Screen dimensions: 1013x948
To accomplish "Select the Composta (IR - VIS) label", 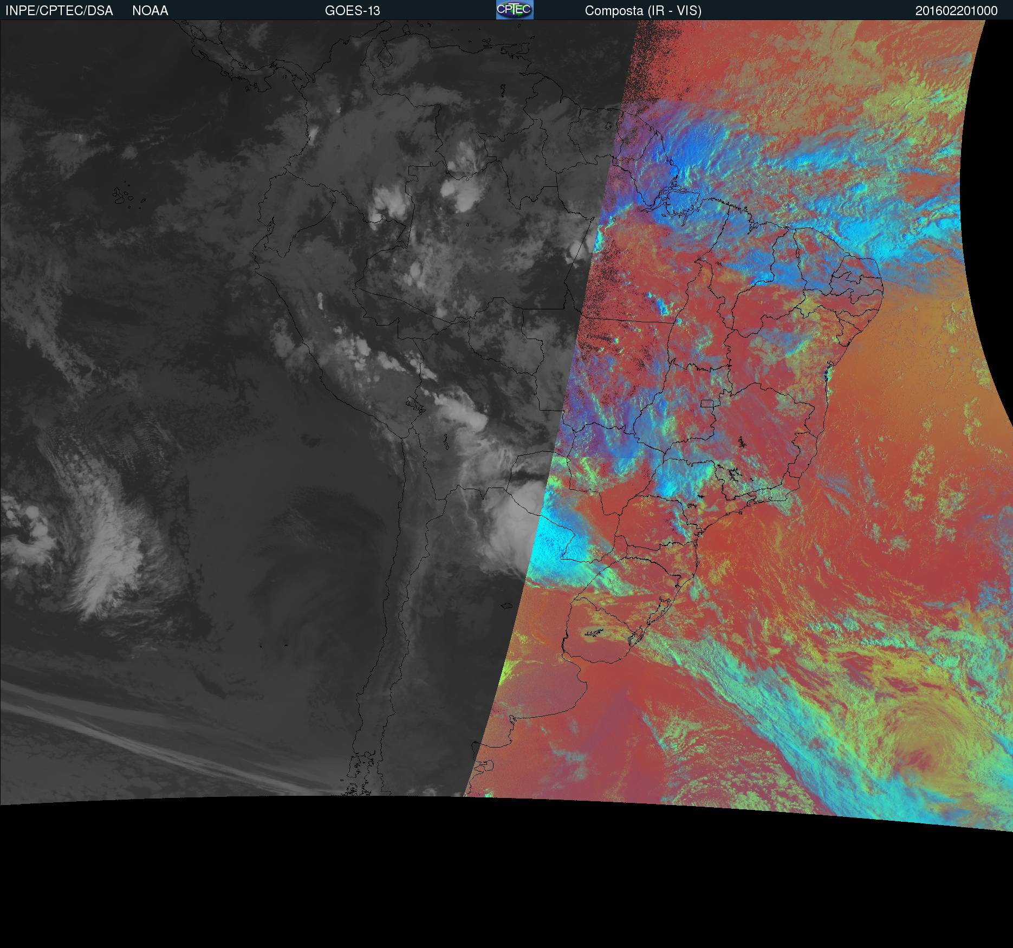I will (x=643, y=11).
